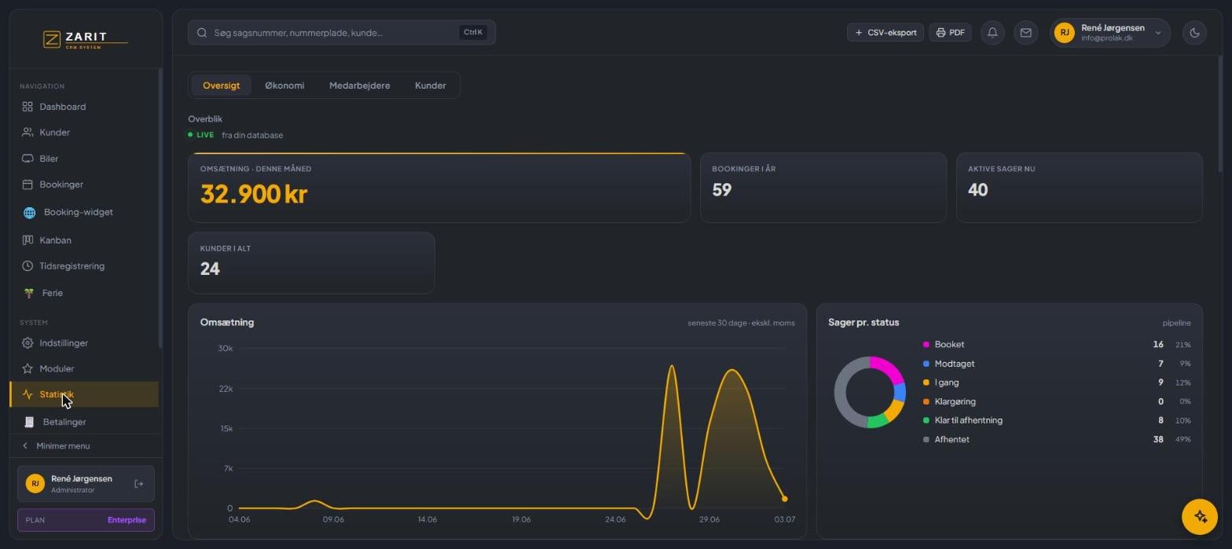Click the Booket magenta legend swatch
The width and height of the screenshot is (1232, 549).
(926, 345)
